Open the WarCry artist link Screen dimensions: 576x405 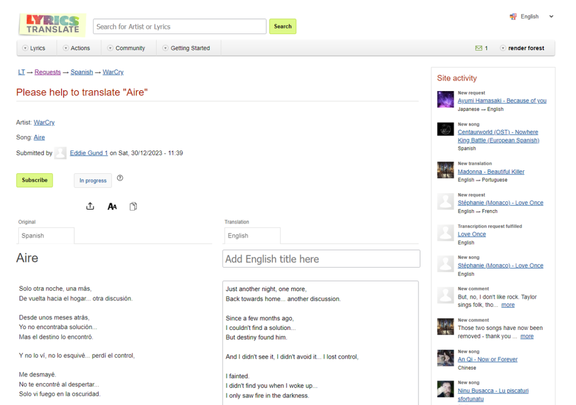(44, 122)
